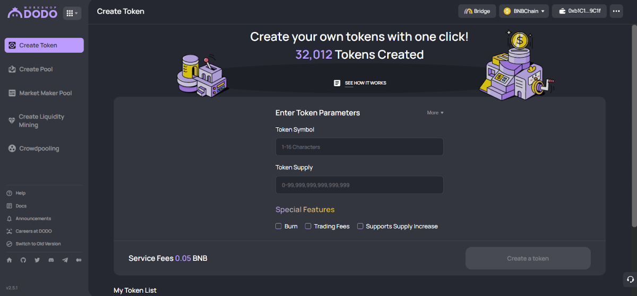Open the BNBChain network dropdown
Viewport: 637px width, 296px height.
pyautogui.click(x=523, y=11)
